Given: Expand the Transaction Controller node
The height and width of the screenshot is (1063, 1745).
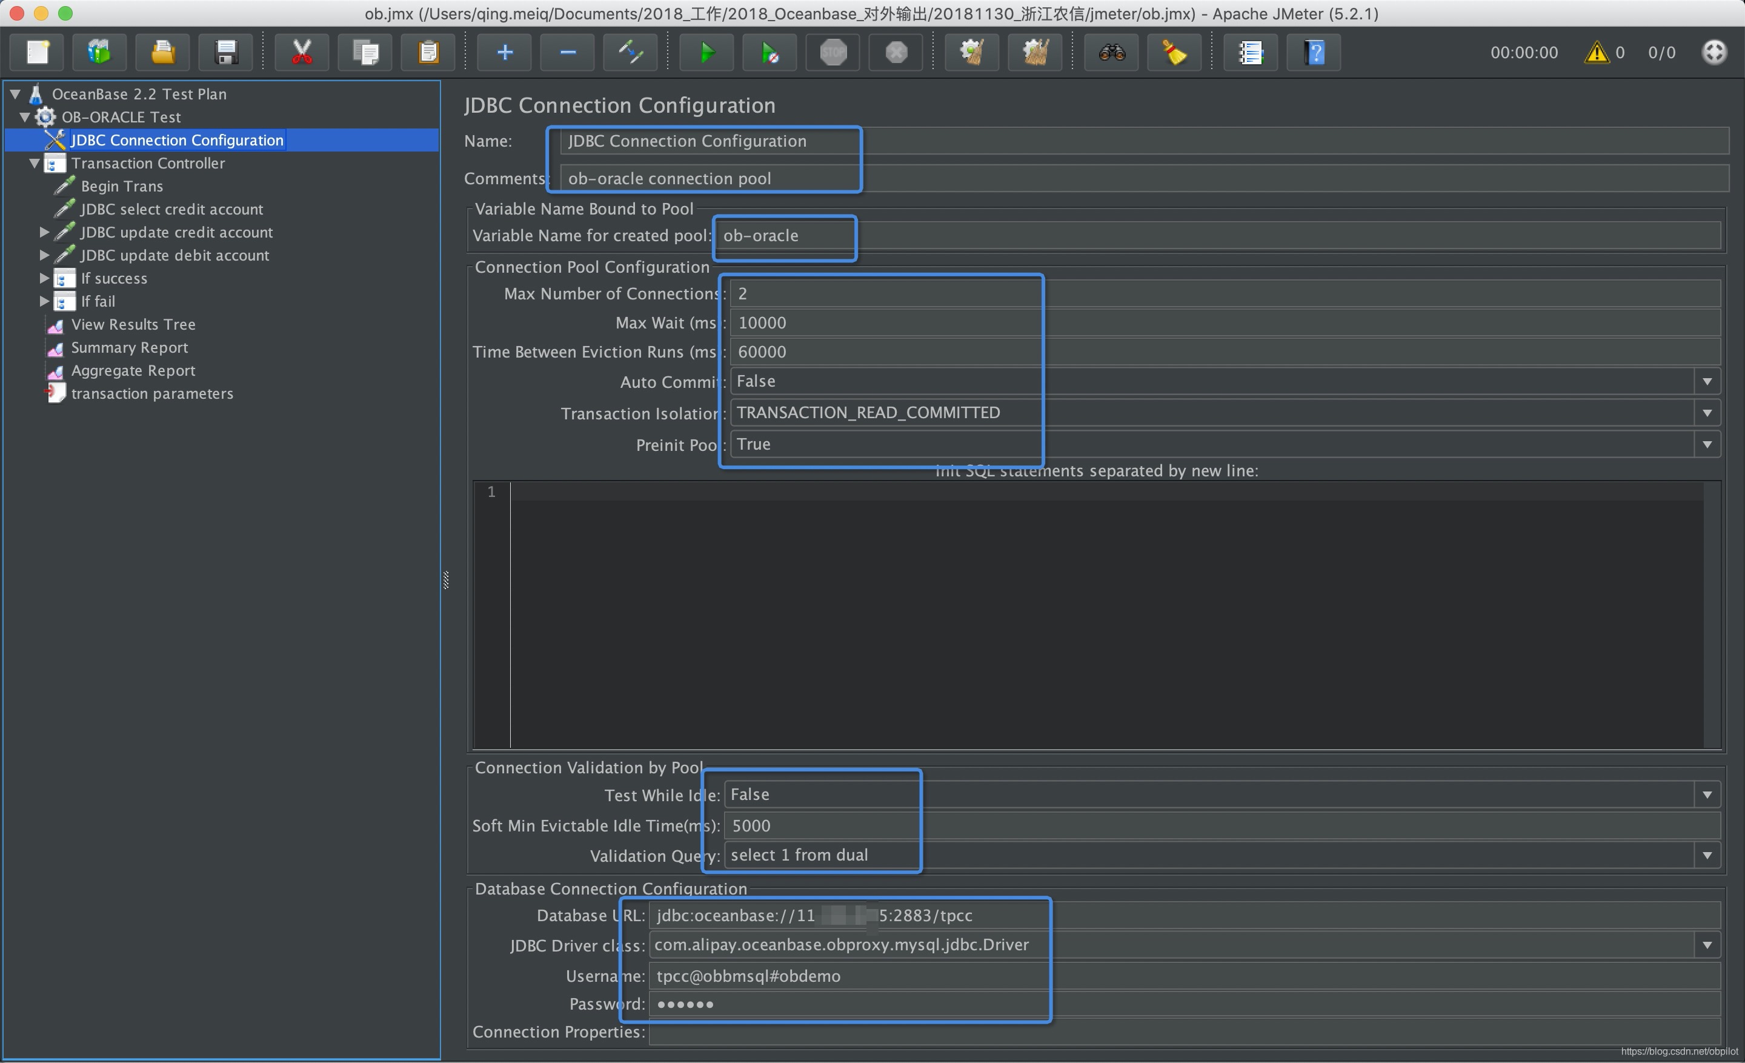Looking at the screenshot, I should pos(34,162).
